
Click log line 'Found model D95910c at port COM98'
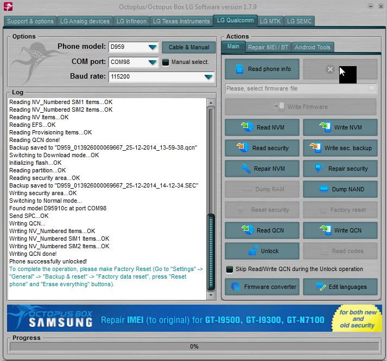[x=58, y=208]
